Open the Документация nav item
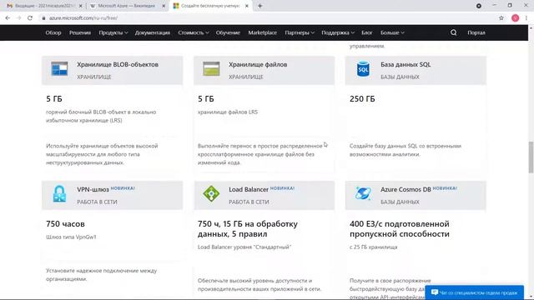Viewport: 534px width, 300px height. (x=152, y=32)
